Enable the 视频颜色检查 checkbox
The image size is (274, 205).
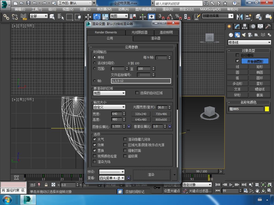(94, 156)
